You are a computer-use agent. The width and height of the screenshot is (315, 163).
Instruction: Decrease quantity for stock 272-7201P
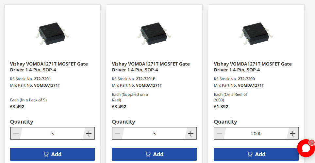118,133
